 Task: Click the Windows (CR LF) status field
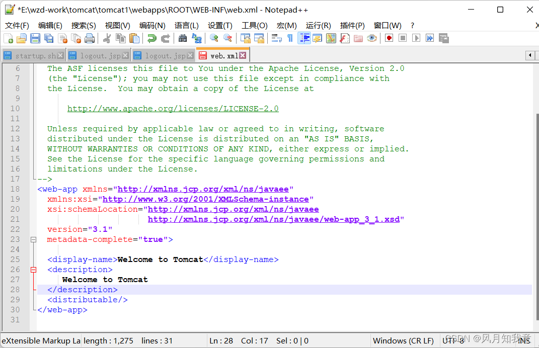point(403,341)
